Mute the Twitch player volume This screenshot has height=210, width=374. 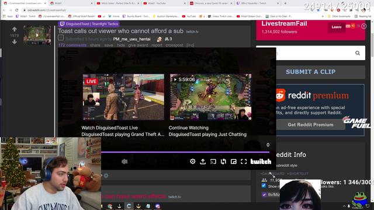[124, 162]
